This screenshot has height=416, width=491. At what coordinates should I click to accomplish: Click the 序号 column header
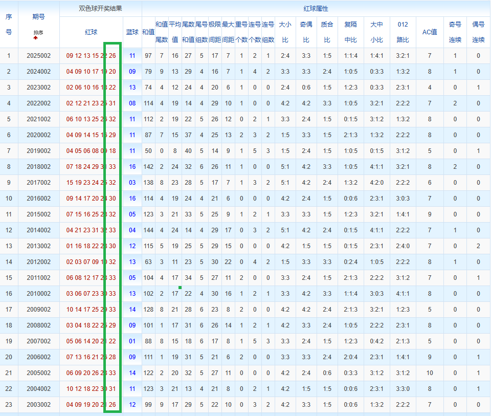pos(9,25)
